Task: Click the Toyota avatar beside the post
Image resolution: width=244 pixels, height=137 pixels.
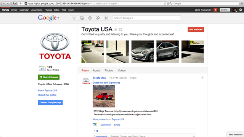Action: tap(86, 81)
